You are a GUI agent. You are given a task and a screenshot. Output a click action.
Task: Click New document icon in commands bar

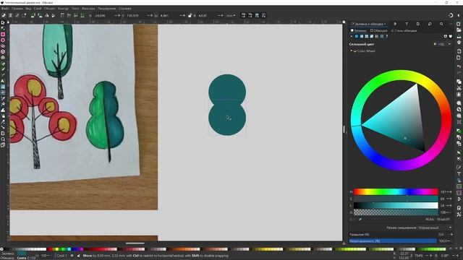click(x=459, y=24)
